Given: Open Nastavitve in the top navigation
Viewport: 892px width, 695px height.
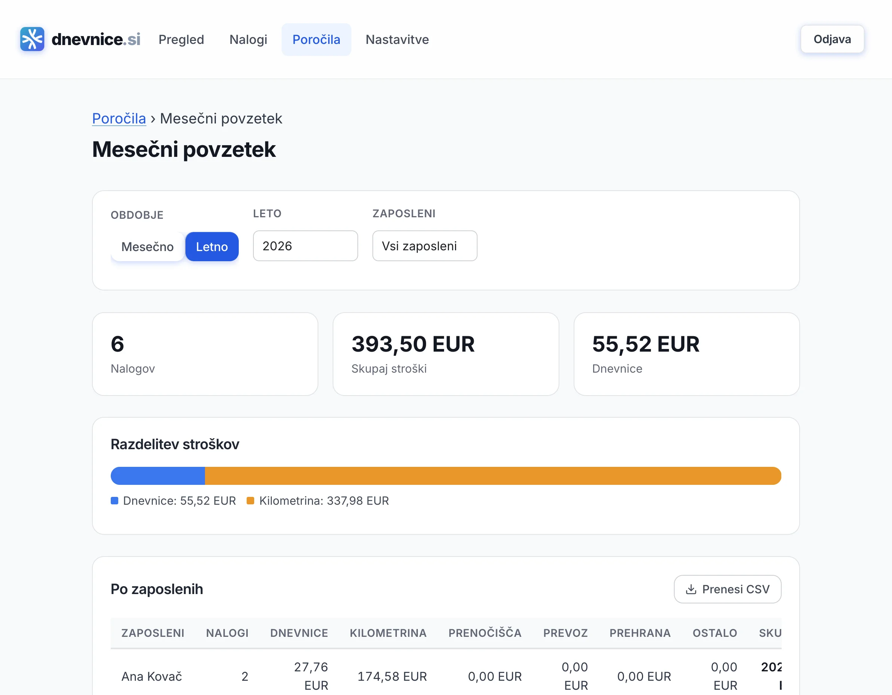Looking at the screenshot, I should (x=396, y=40).
